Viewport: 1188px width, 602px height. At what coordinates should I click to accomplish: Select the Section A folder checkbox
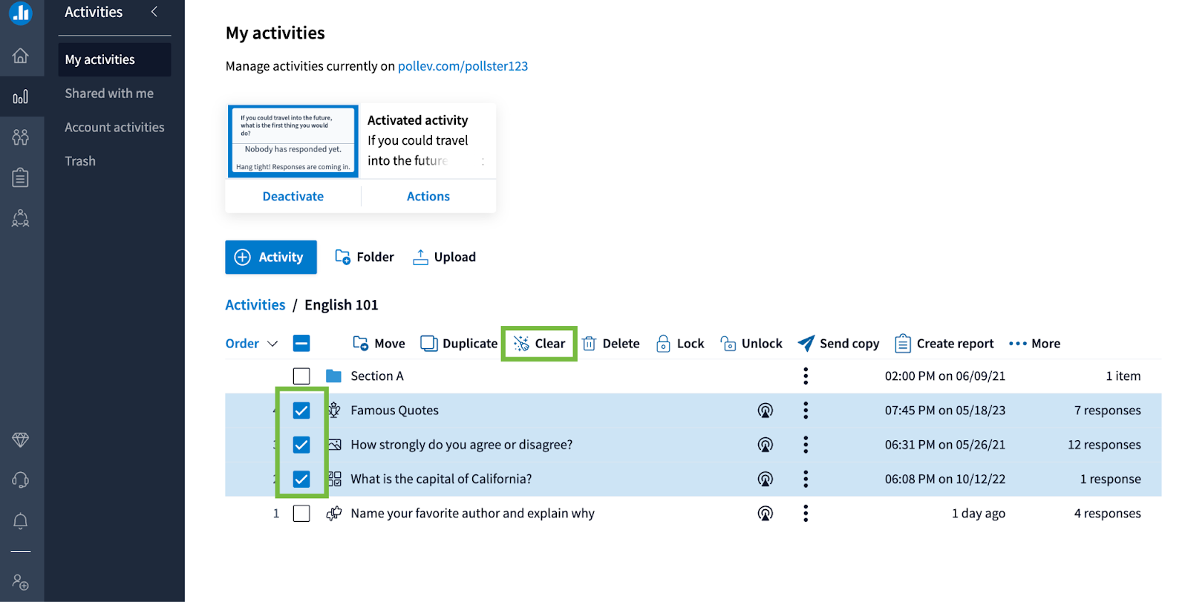point(301,376)
